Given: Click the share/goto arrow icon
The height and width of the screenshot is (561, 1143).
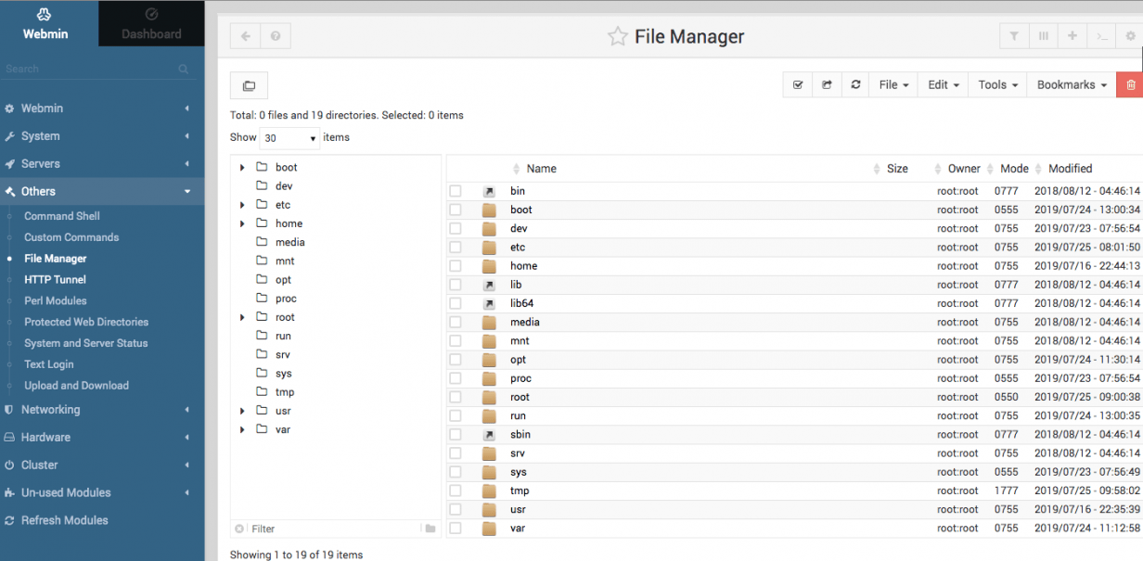Looking at the screenshot, I should [827, 84].
